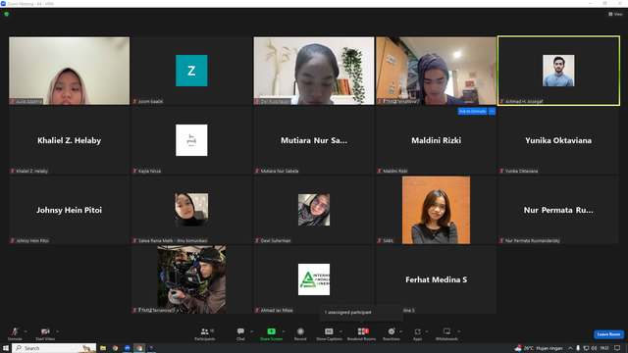This screenshot has width=628, height=353.
Task: Open video options arrow next to Start Video
Action: pos(58,331)
